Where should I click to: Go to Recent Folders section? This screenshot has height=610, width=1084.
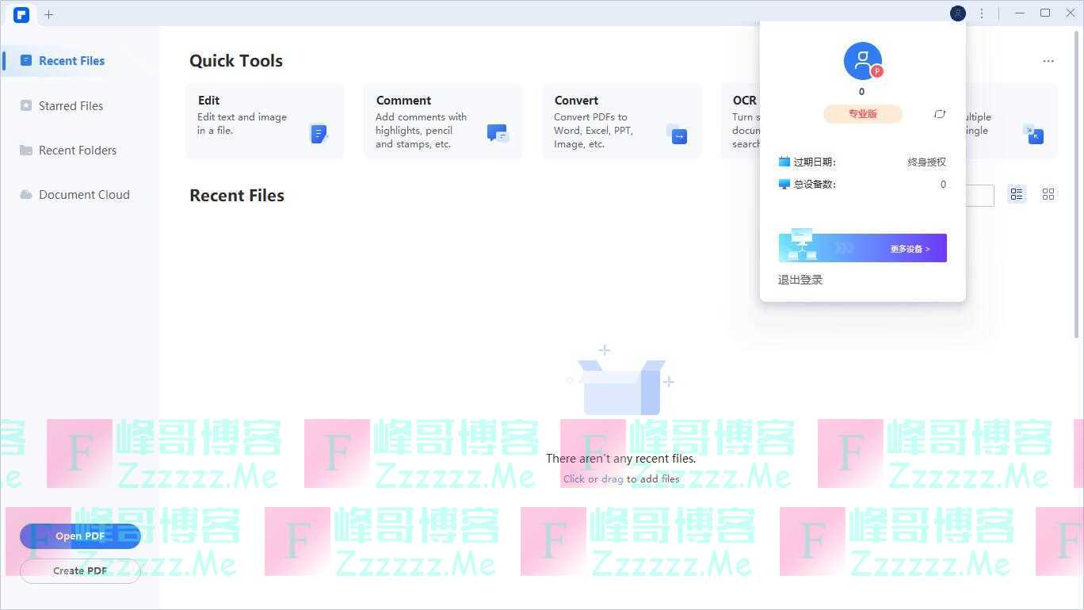(x=77, y=151)
